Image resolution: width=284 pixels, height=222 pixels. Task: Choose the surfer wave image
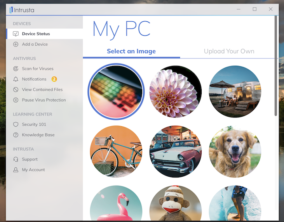click(x=235, y=203)
